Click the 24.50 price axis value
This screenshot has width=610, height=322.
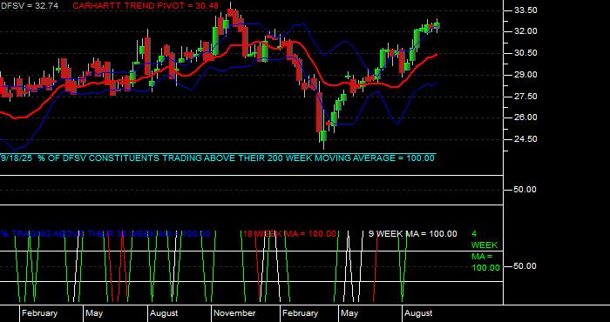(526, 139)
